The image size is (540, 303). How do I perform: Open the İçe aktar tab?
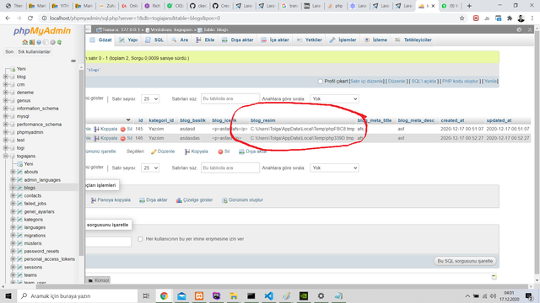coord(275,40)
